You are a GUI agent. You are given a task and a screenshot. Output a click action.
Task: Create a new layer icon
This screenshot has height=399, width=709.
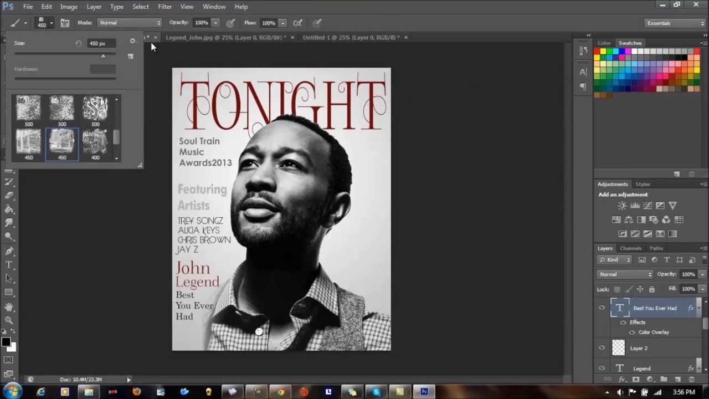(x=677, y=380)
